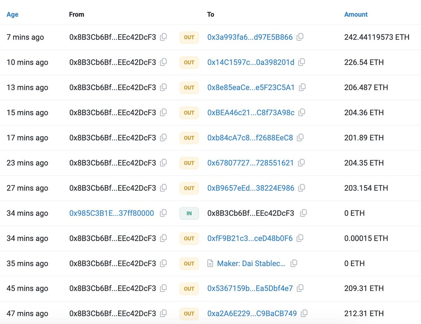Copy the From address in the 7 mins ago row

(x=163, y=37)
